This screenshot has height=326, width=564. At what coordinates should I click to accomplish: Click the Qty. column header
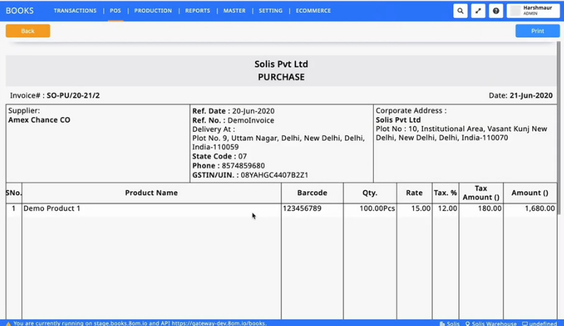(370, 193)
